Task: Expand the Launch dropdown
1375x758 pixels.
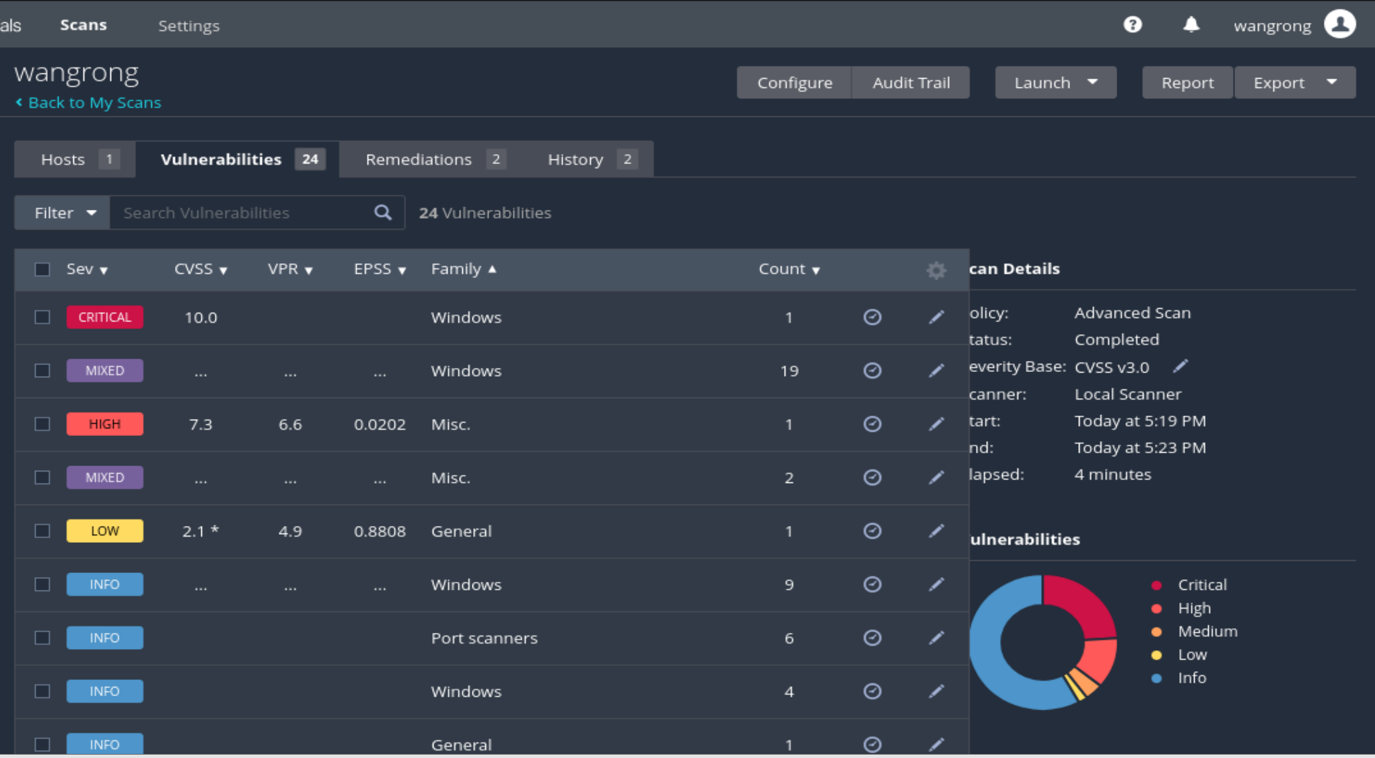Action: [1055, 82]
